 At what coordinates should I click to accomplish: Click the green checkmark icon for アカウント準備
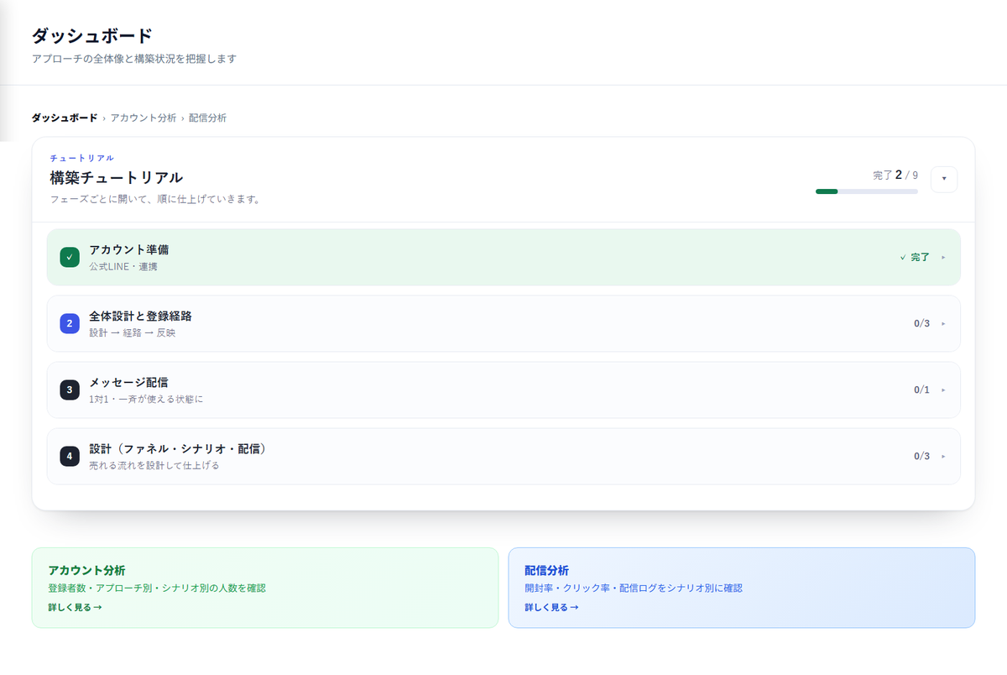coord(70,257)
